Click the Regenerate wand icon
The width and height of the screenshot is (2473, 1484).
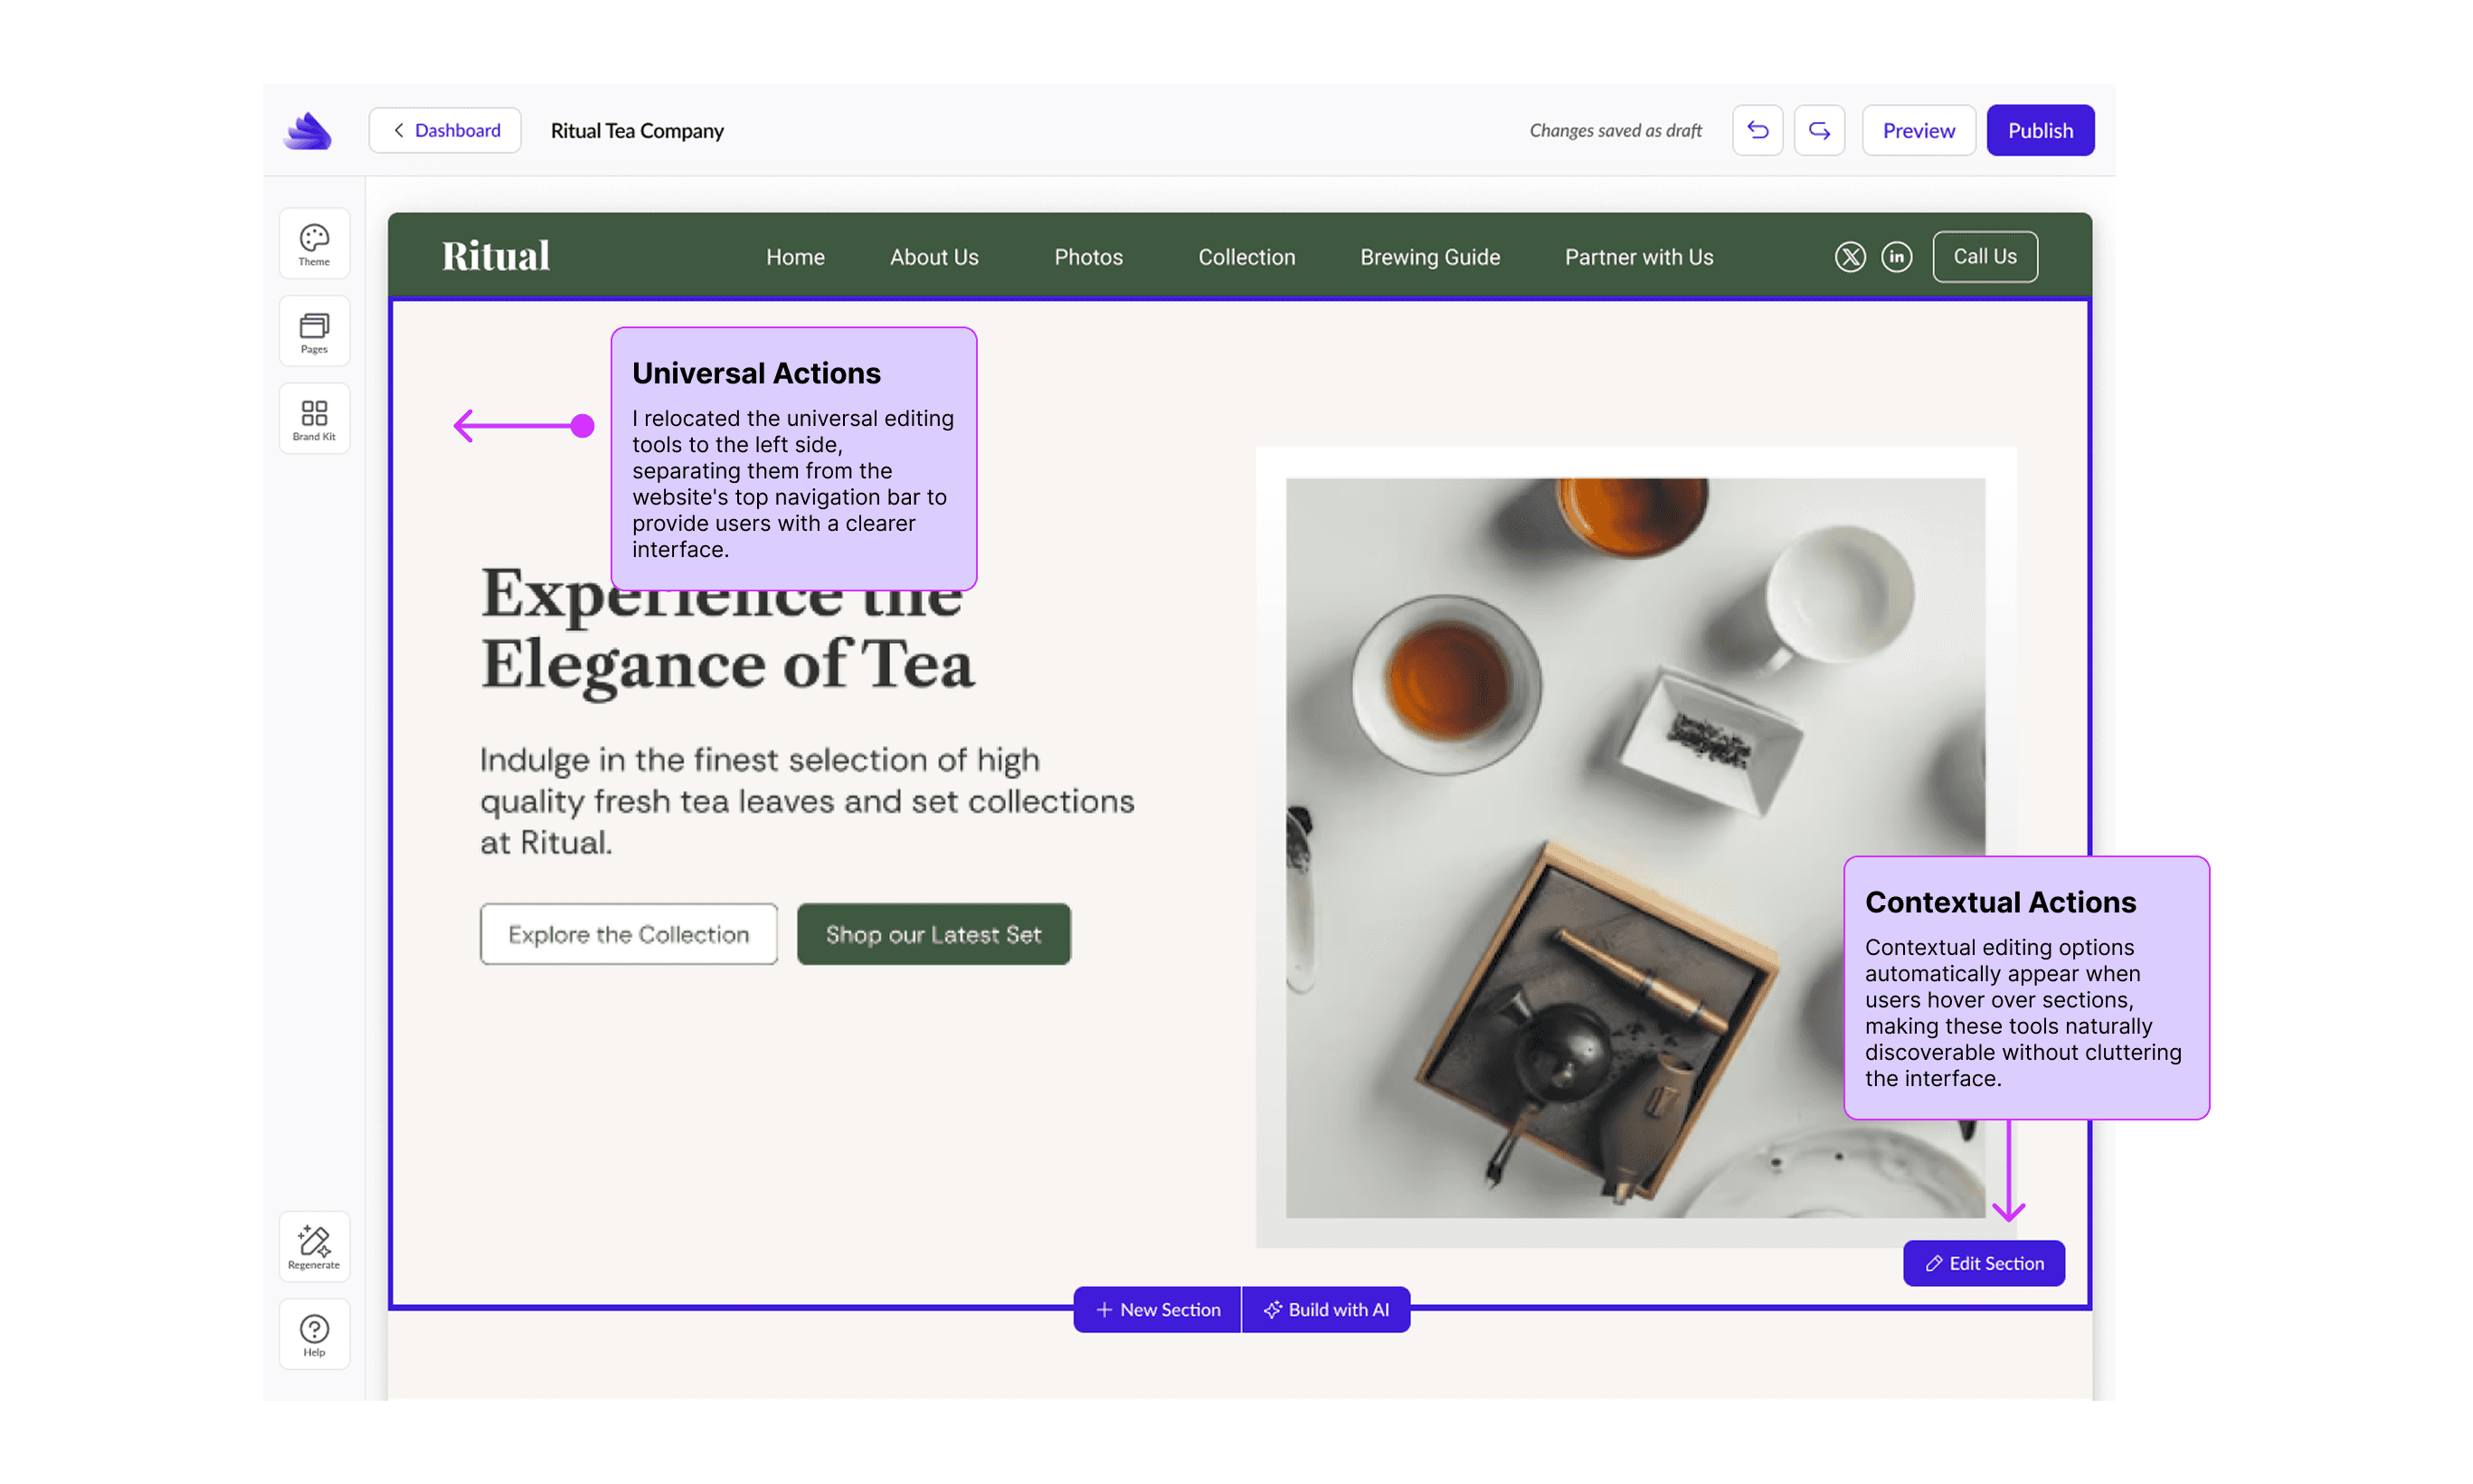[314, 1246]
